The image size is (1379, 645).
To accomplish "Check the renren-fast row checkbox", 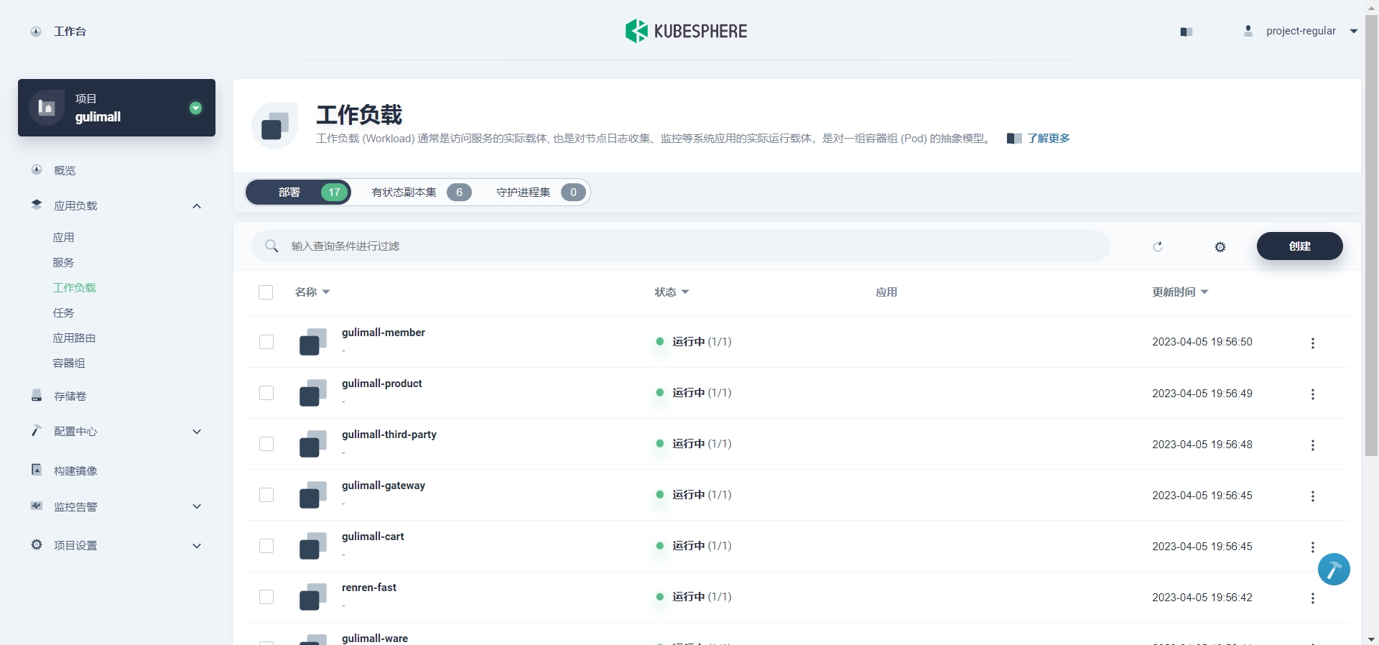I will pyautogui.click(x=266, y=597).
